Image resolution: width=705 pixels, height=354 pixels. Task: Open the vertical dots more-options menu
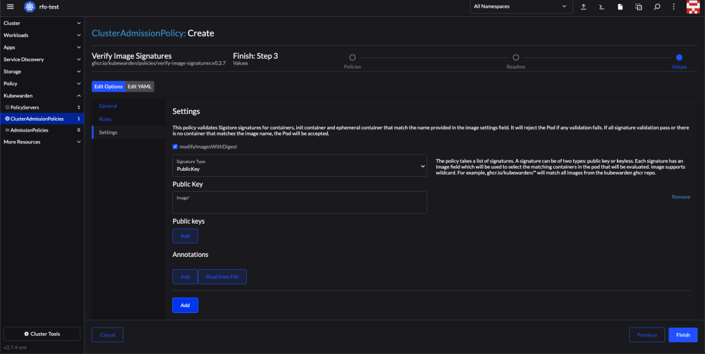click(x=674, y=7)
